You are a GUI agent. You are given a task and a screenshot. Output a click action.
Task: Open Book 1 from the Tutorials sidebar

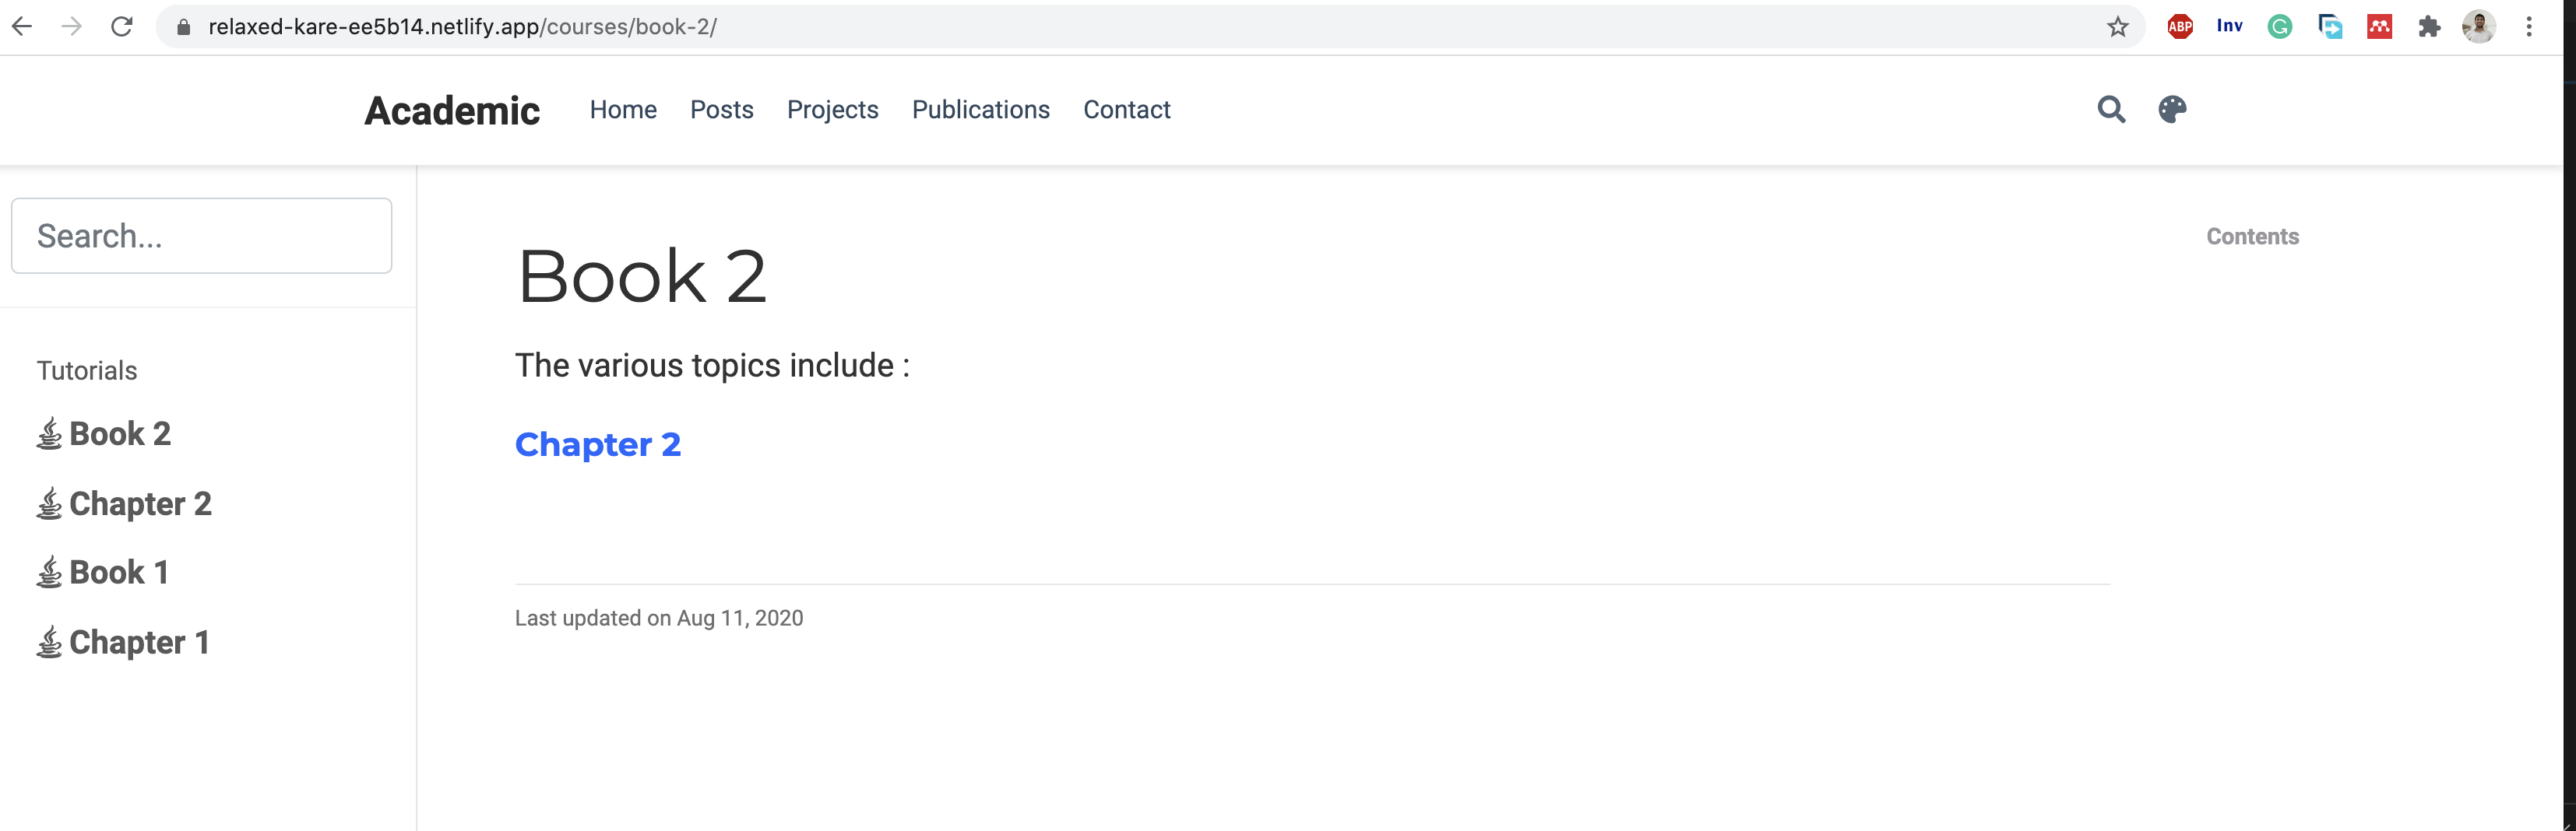click(x=118, y=571)
